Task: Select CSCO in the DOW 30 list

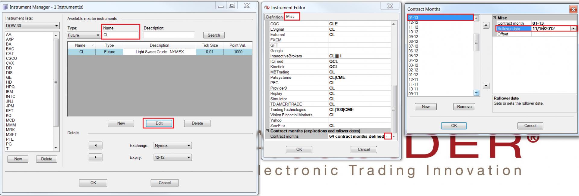Action: [11, 58]
